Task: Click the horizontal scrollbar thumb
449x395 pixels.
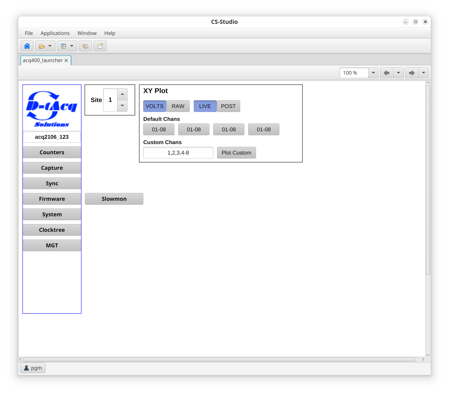Action: coord(219,359)
